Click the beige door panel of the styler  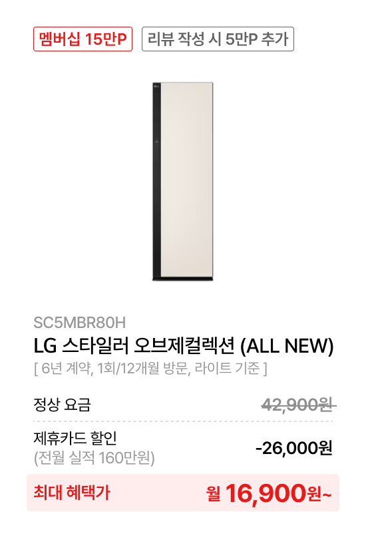pos(187,179)
